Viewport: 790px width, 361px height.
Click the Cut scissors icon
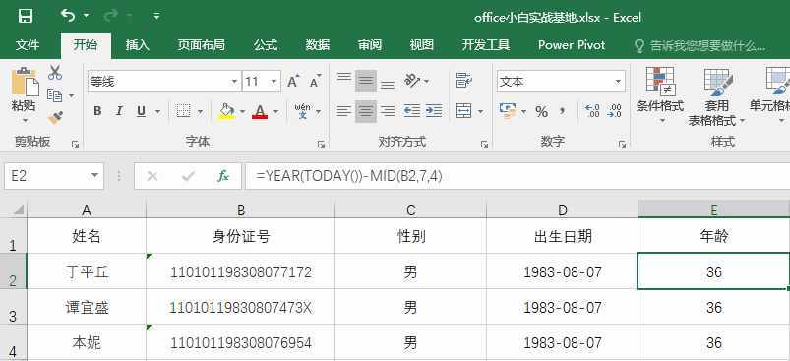point(55,73)
